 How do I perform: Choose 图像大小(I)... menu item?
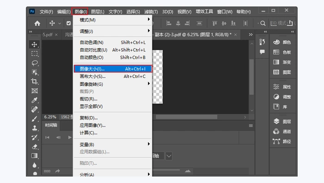click(113, 69)
